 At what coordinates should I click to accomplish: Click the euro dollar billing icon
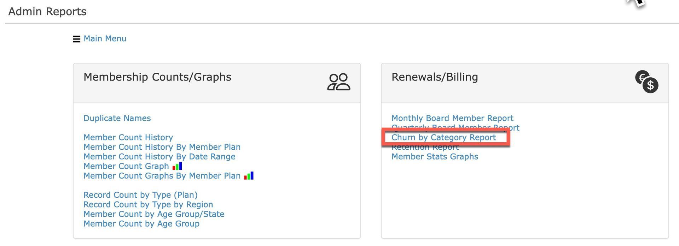click(646, 82)
